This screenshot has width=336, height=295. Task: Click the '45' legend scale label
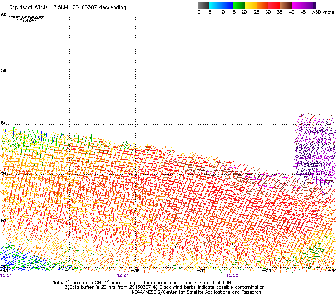tap(303, 12)
